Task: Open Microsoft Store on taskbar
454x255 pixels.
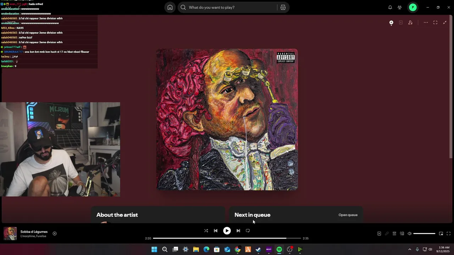Action: point(217,250)
